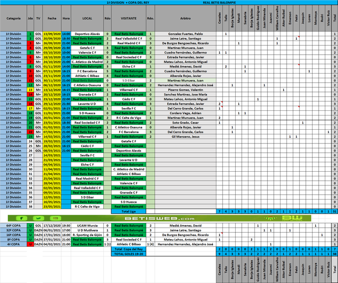Select the 'UCAM Murcia' cell
This screenshot has width=338, height=283.
pos(87,225)
